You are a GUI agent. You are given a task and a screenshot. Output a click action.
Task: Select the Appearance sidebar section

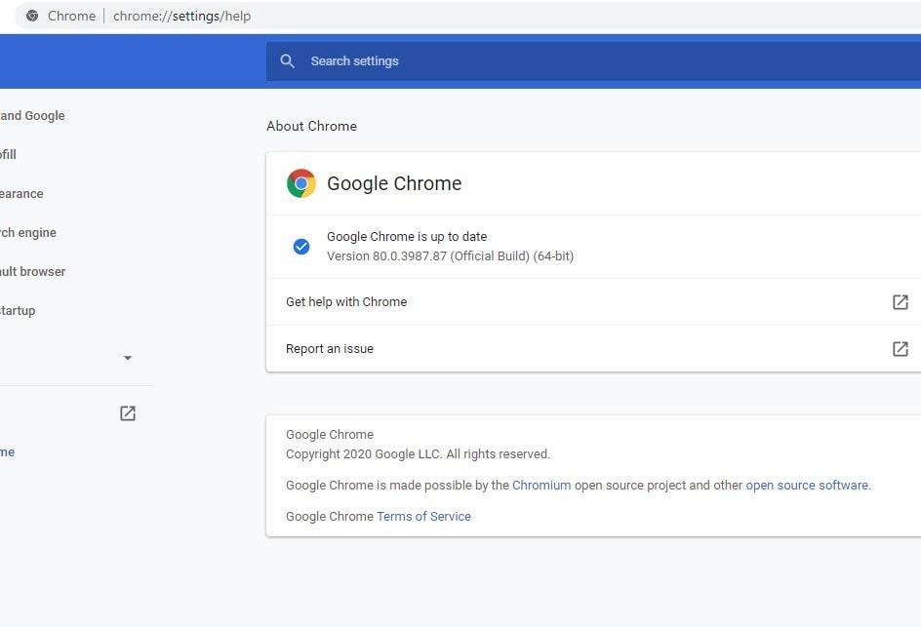tap(21, 193)
